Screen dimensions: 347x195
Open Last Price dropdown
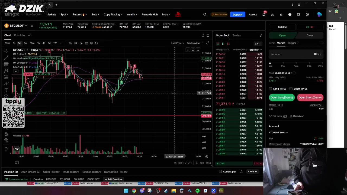(178, 43)
